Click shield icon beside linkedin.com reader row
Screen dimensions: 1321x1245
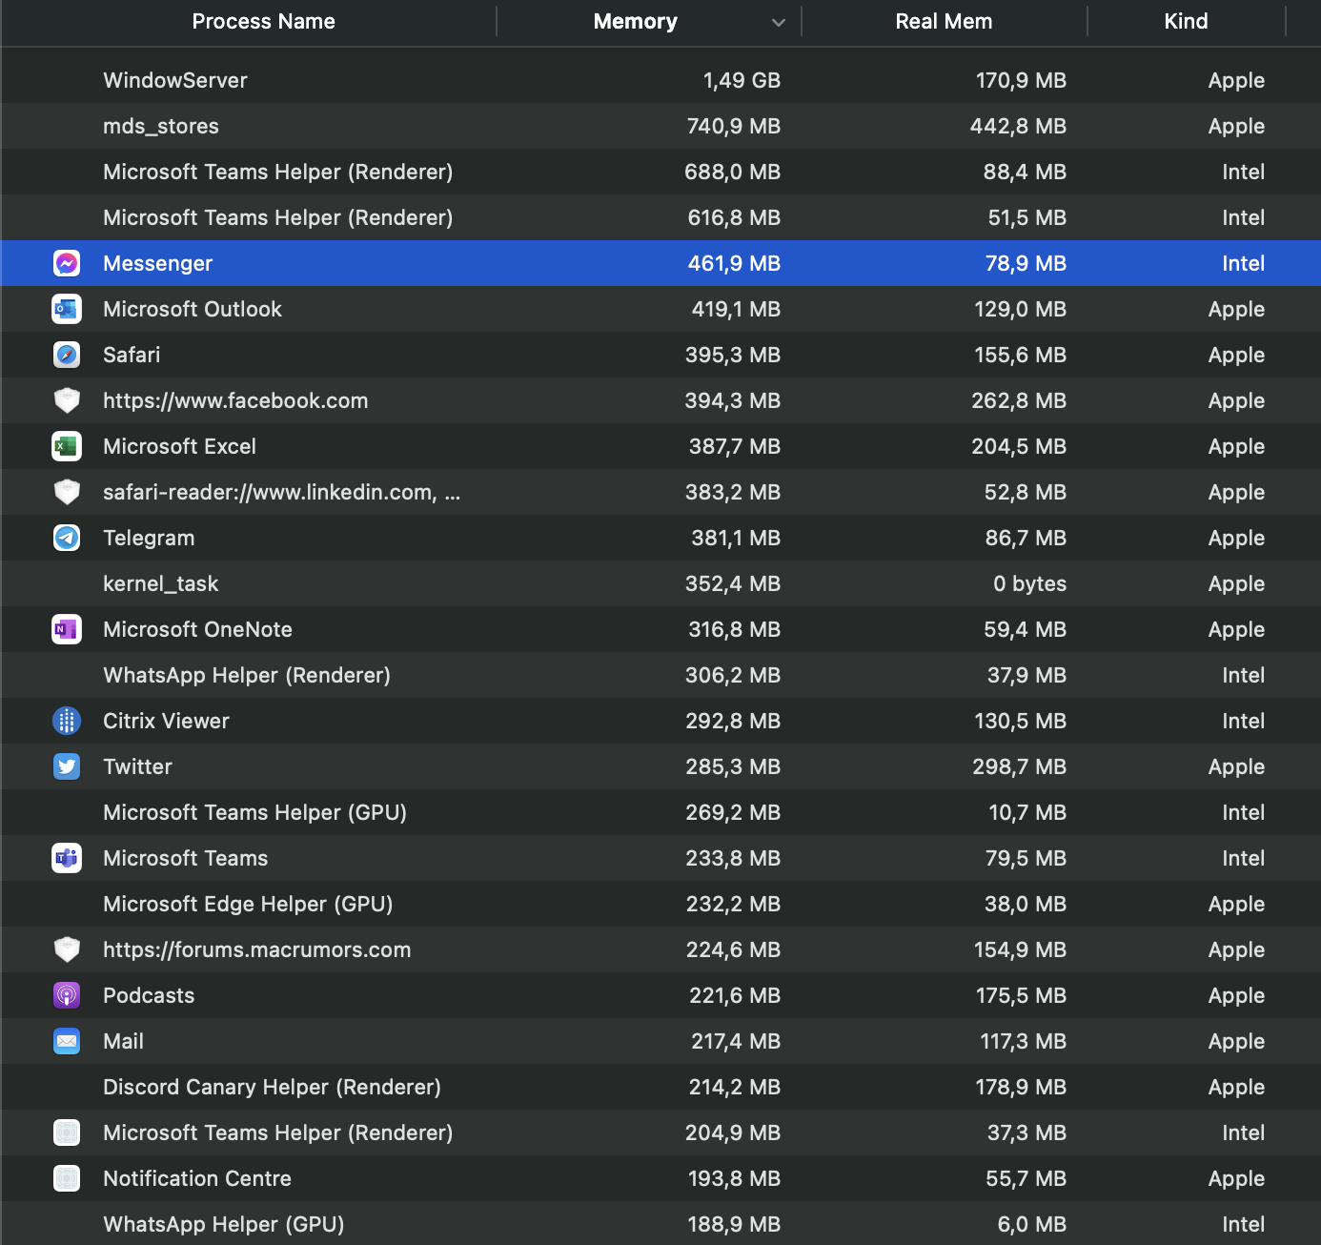coord(67,492)
